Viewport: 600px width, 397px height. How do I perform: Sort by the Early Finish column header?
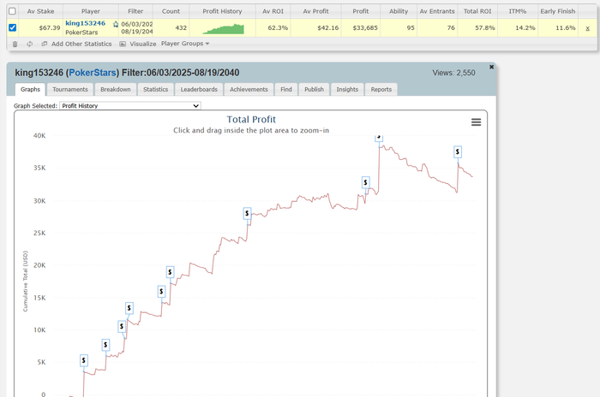point(558,11)
